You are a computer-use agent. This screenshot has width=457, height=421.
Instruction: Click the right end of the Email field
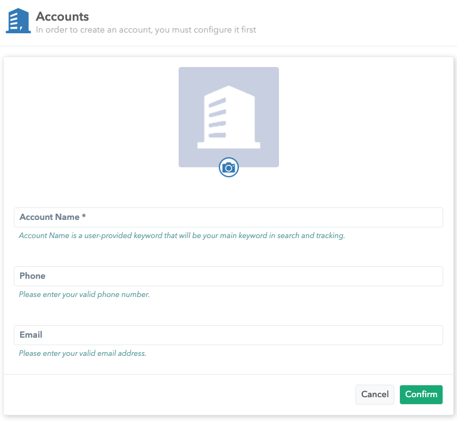click(x=433, y=335)
